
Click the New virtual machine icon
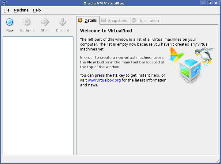(x=10, y=22)
